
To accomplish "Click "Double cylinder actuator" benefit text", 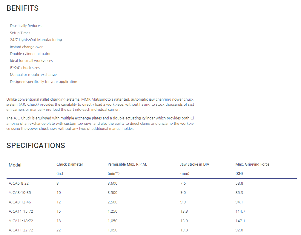I will pyautogui.click(x=30, y=54).
